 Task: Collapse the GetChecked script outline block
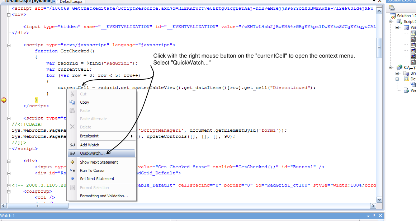pos(9,45)
